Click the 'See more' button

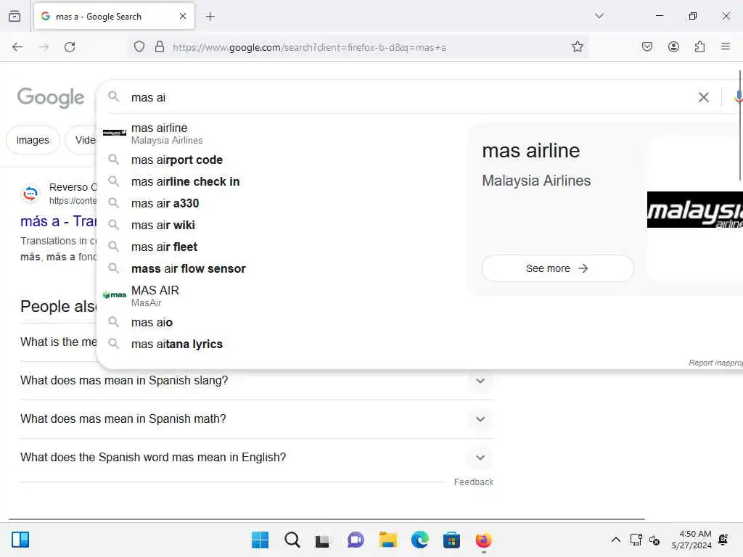click(x=557, y=268)
